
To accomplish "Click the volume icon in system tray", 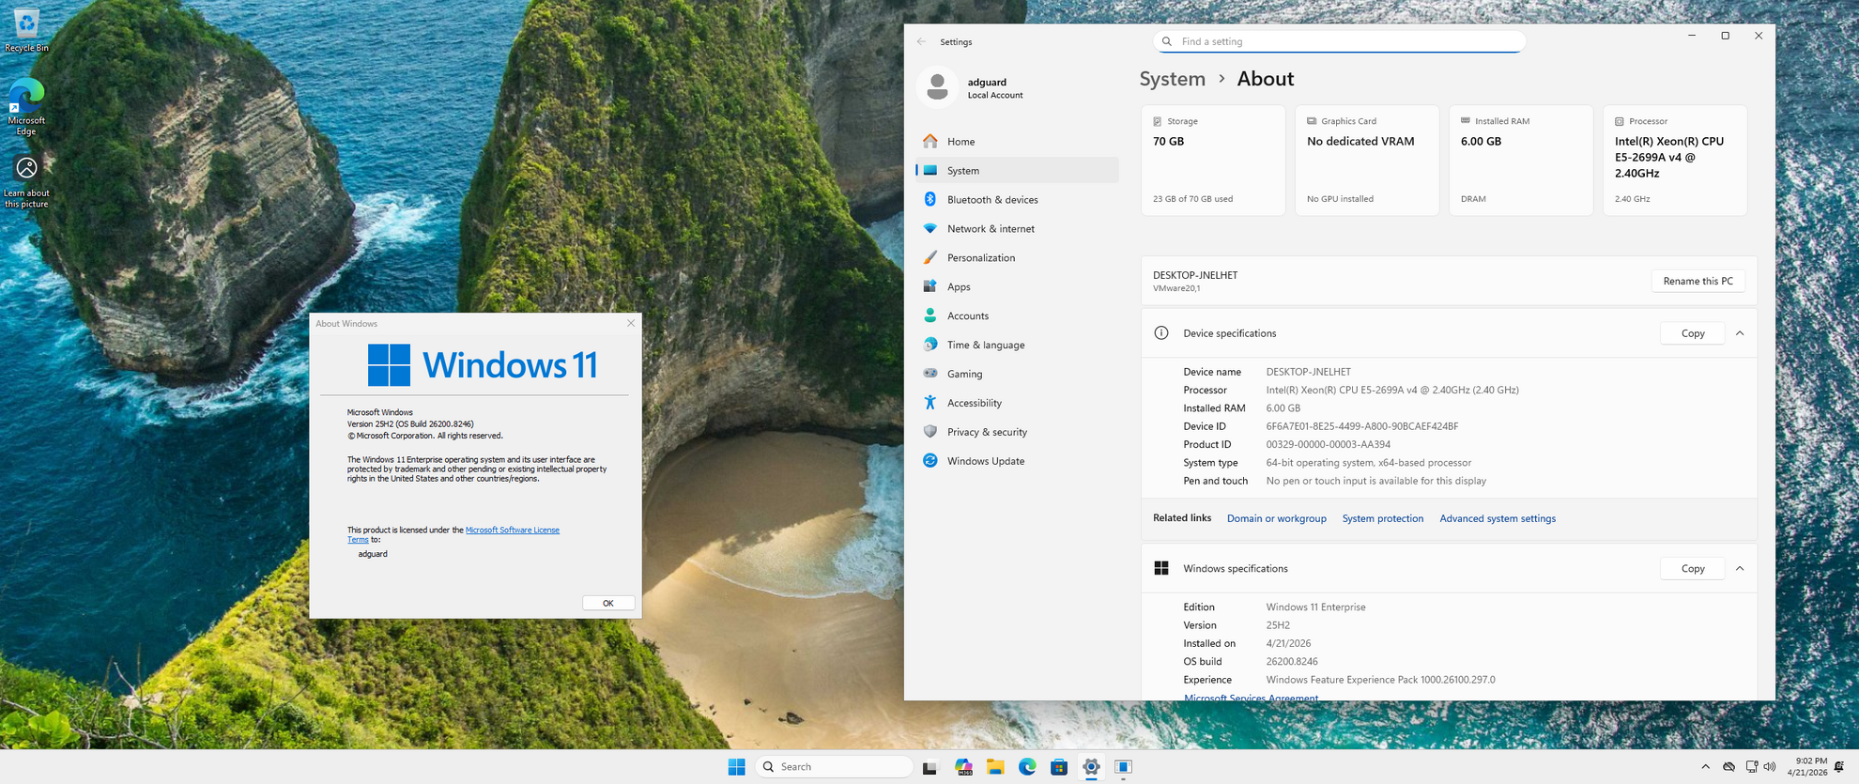I will pyautogui.click(x=1770, y=767).
